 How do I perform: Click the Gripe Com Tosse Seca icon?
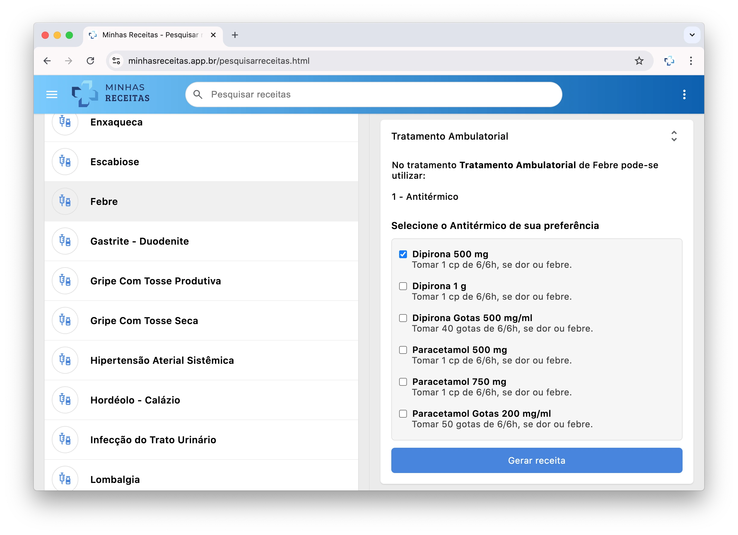65,320
